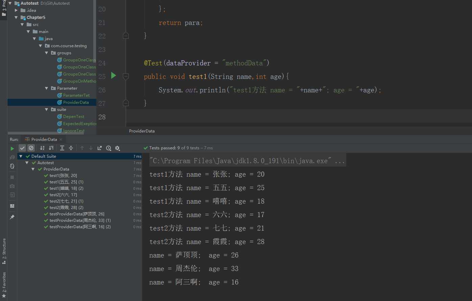Close the ProviderData run tab

coord(61,140)
